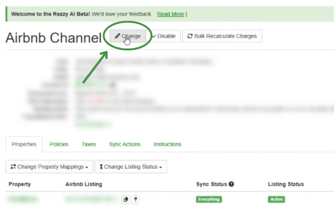
Task: Click the green Active listing status badge
Action: (276, 200)
